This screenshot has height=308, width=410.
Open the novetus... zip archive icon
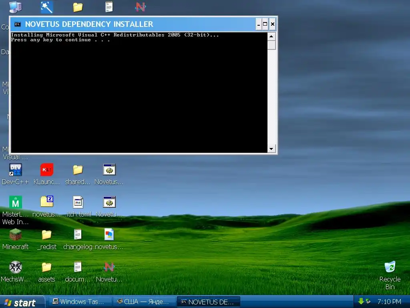[47, 207]
